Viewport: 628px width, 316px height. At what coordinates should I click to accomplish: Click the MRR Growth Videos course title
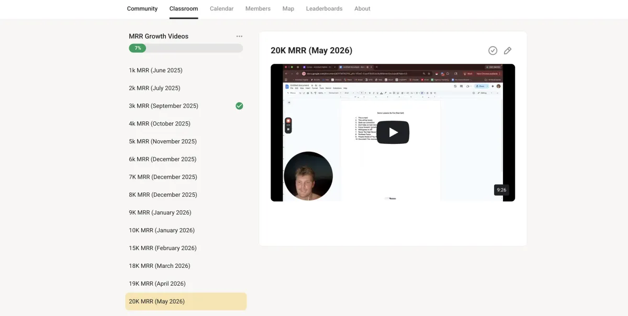(x=159, y=36)
